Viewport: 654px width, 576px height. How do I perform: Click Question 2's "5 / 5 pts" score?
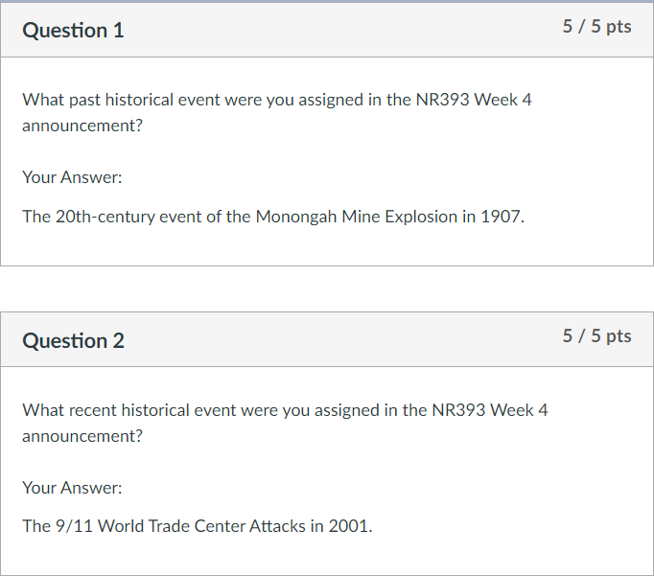tap(596, 336)
